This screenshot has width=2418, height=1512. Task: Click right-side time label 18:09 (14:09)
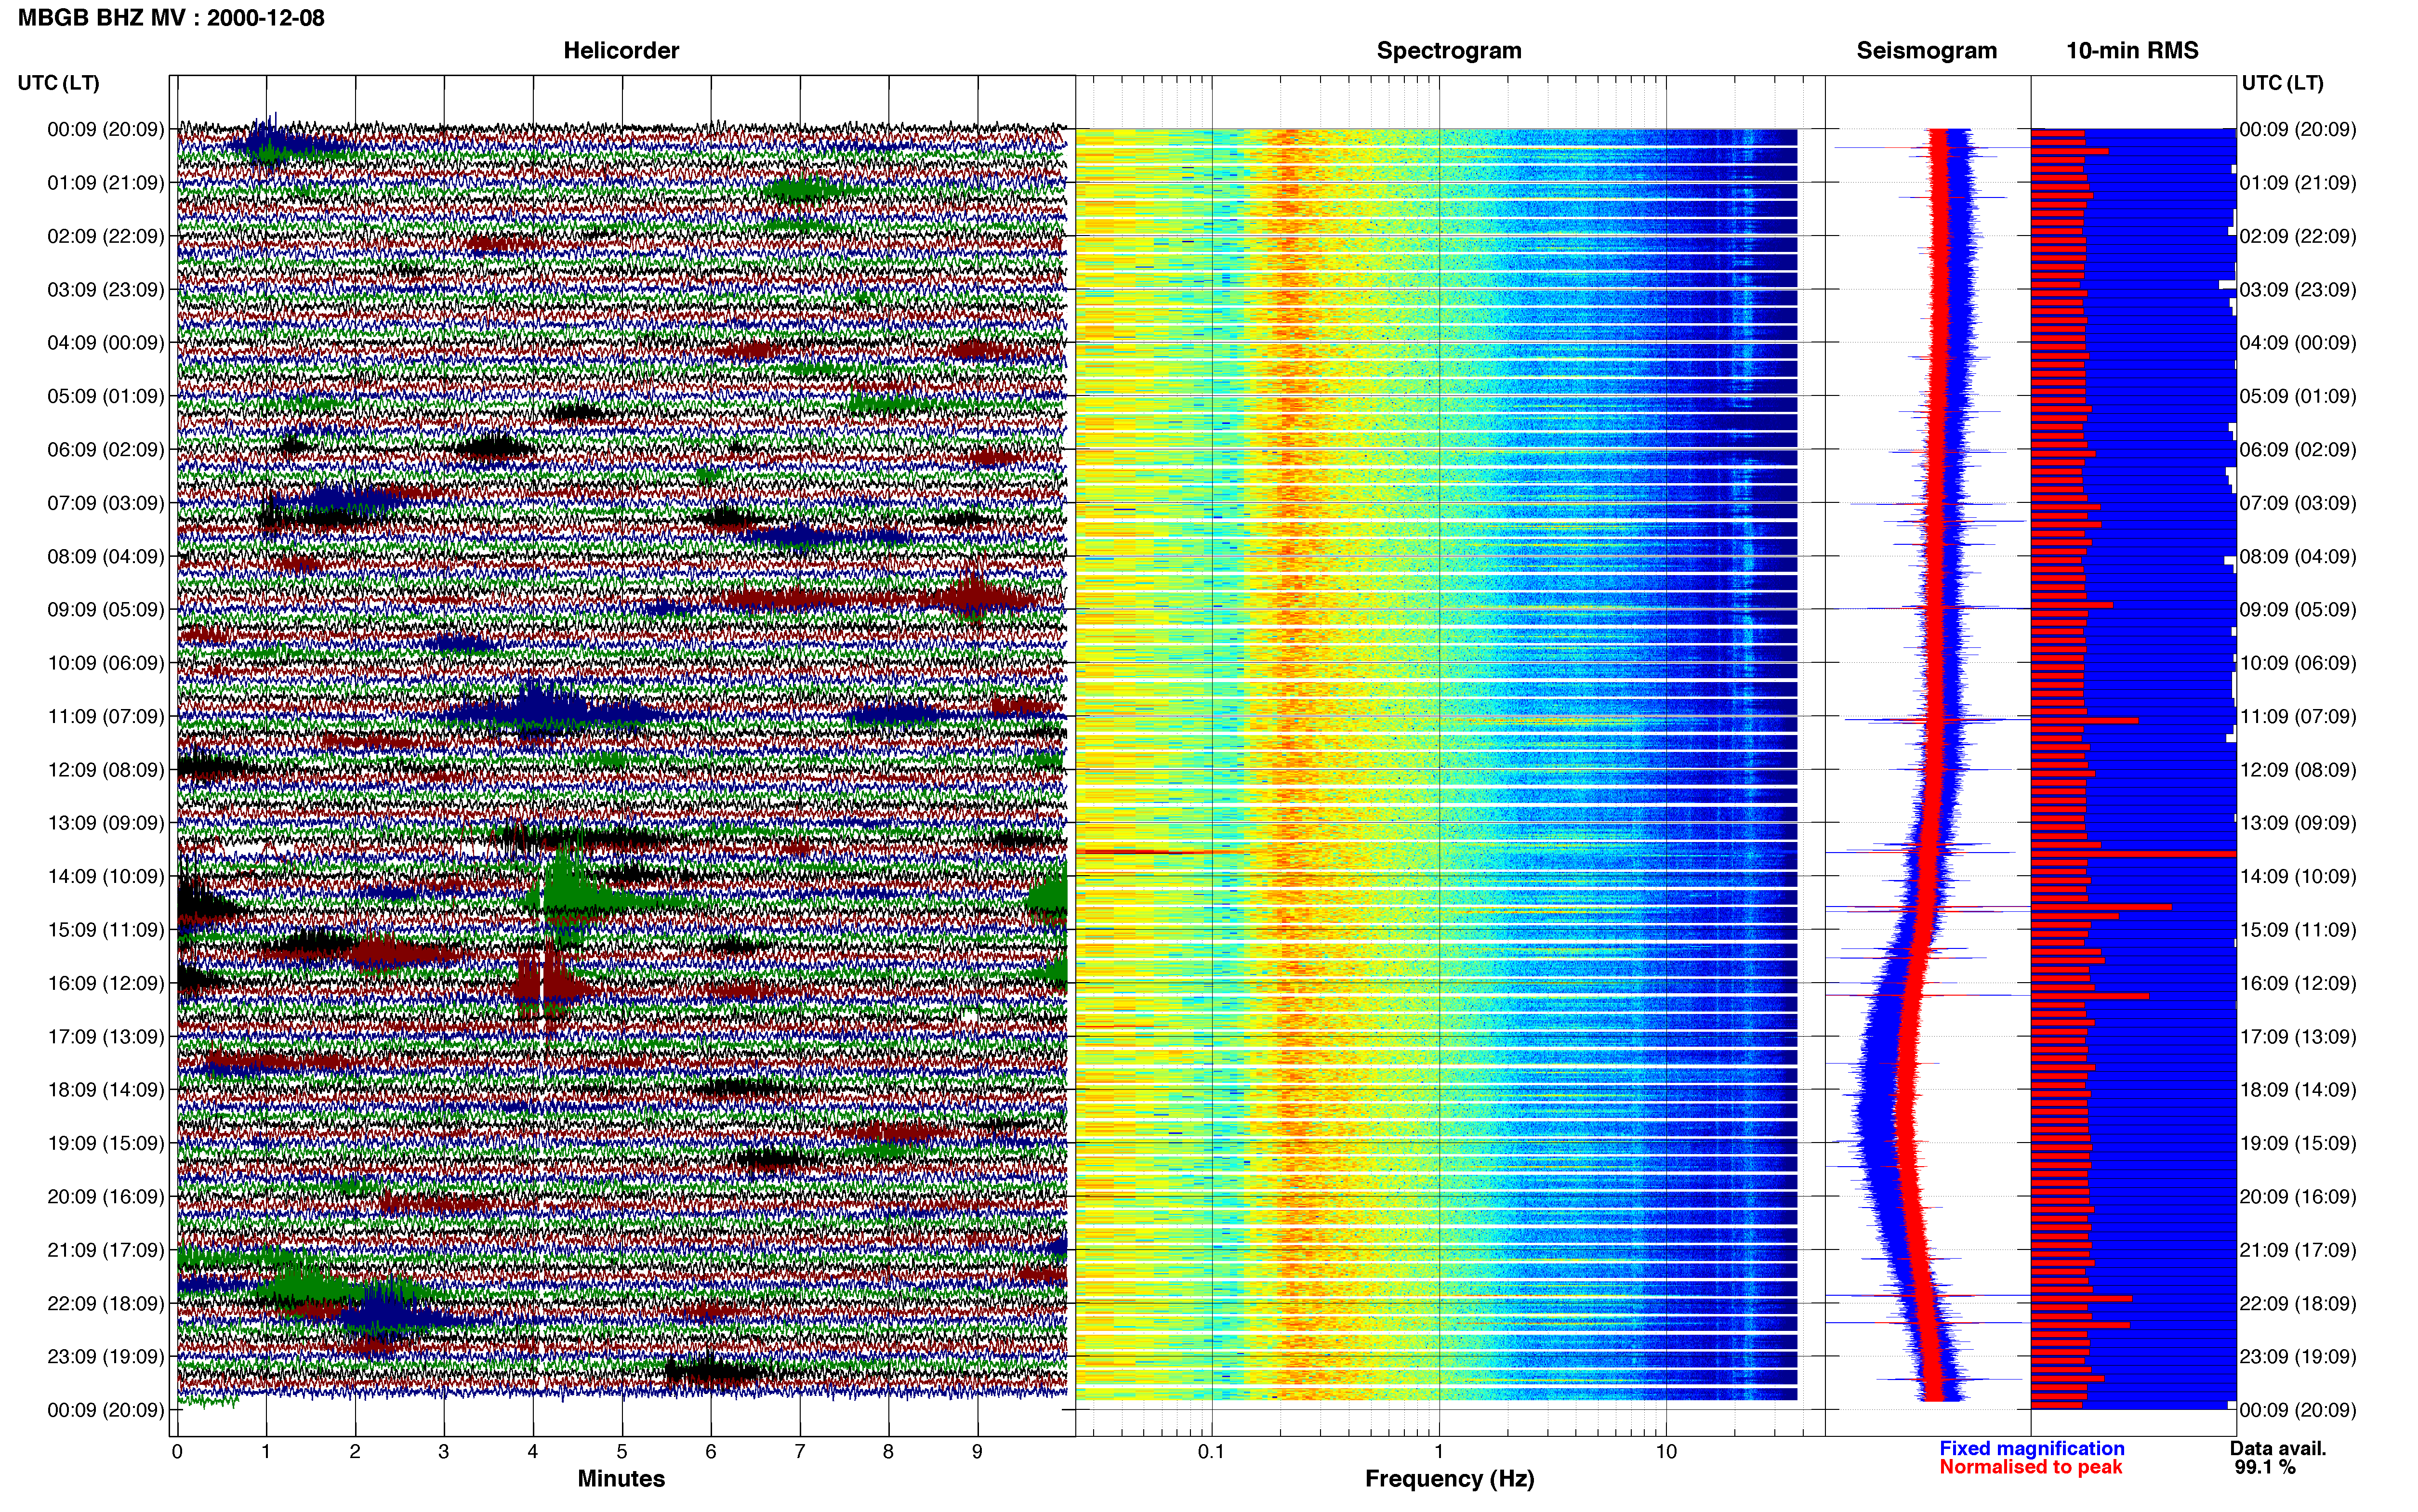2298,1090
